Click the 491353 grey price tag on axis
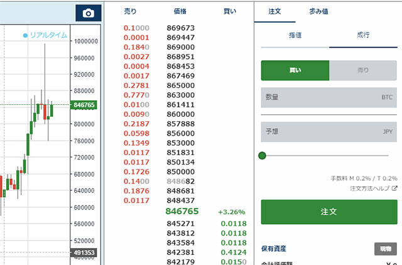This screenshot has width=402, height=265. [84, 252]
